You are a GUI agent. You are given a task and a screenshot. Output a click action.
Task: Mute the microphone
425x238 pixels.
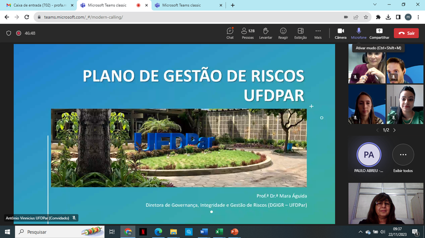[359, 33]
